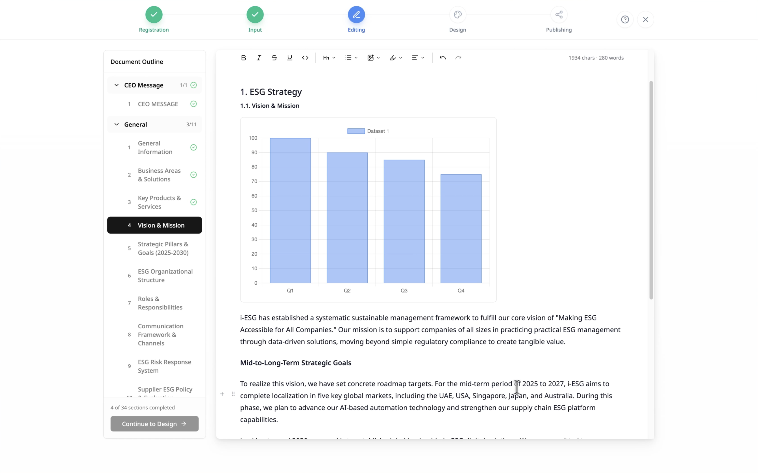Open the text alignment dropdown
The image size is (758, 473).
click(418, 57)
